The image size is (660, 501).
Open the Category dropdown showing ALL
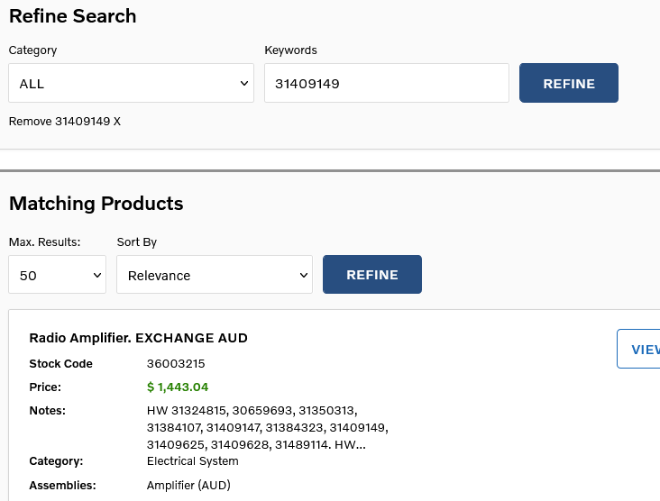(x=131, y=84)
